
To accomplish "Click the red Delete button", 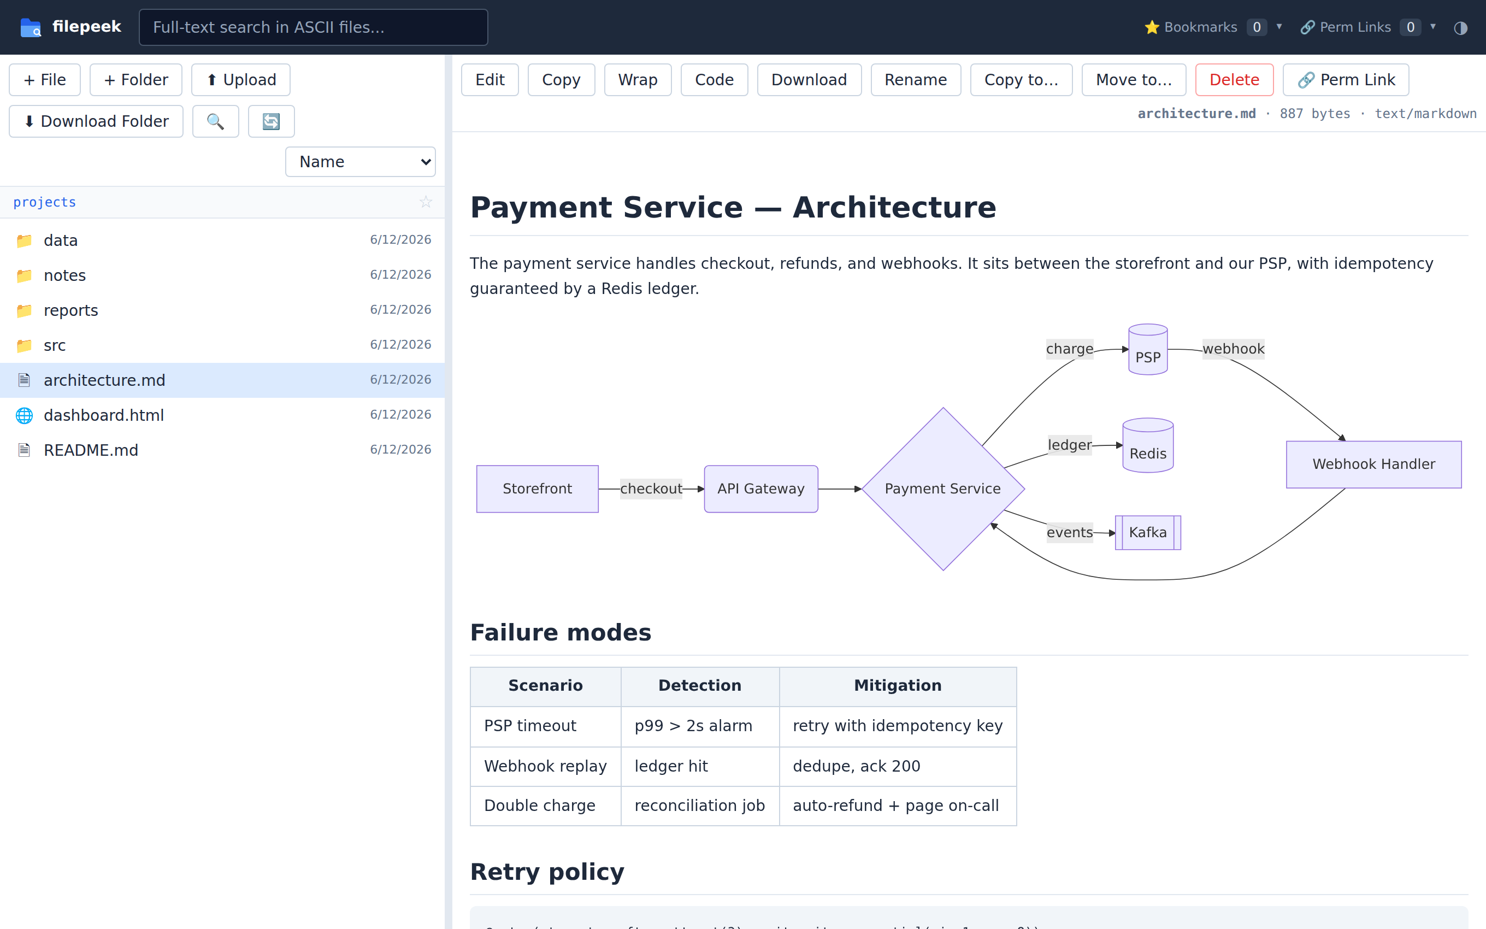I will pos(1234,80).
